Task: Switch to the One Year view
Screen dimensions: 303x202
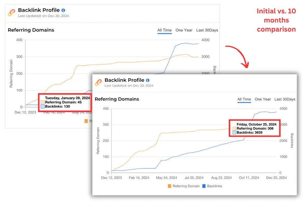Action: click(x=263, y=99)
